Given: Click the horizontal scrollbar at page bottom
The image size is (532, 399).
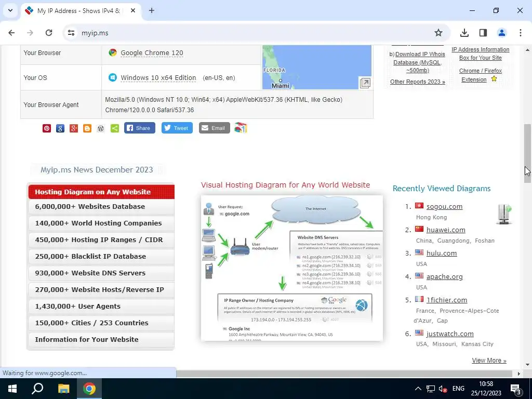Looking at the screenshot, I should coord(344,374).
